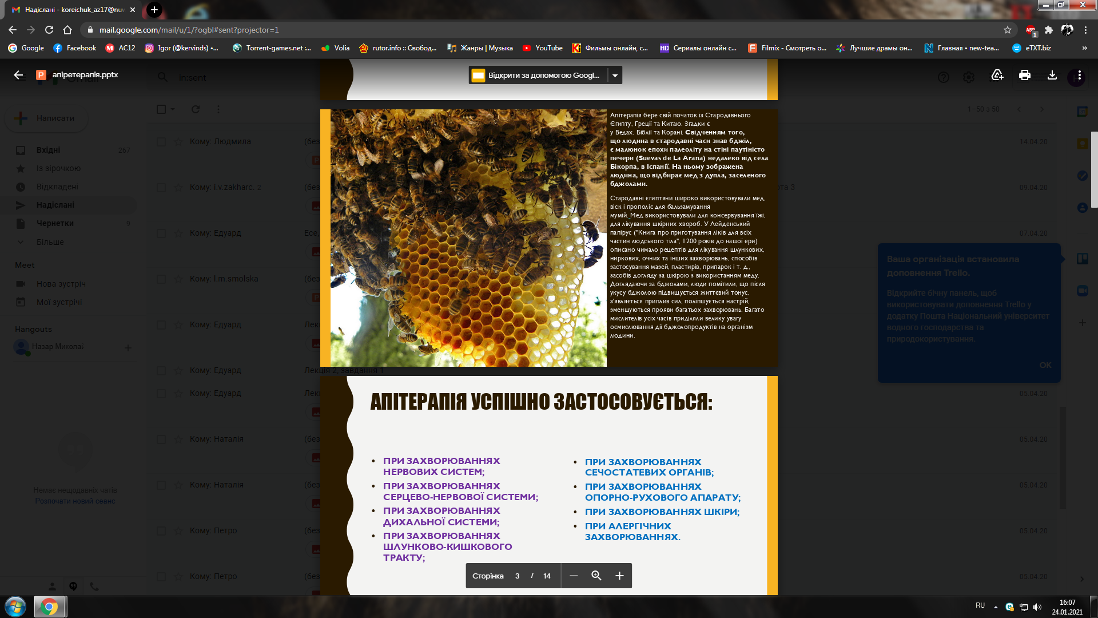Open Windows Start menu
This screenshot has height=618, width=1098.
pyautogui.click(x=15, y=607)
